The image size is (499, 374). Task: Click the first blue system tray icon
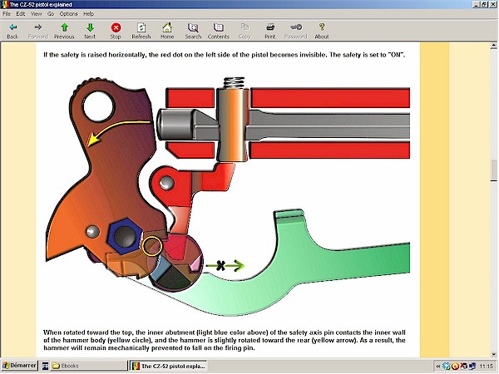point(446,367)
